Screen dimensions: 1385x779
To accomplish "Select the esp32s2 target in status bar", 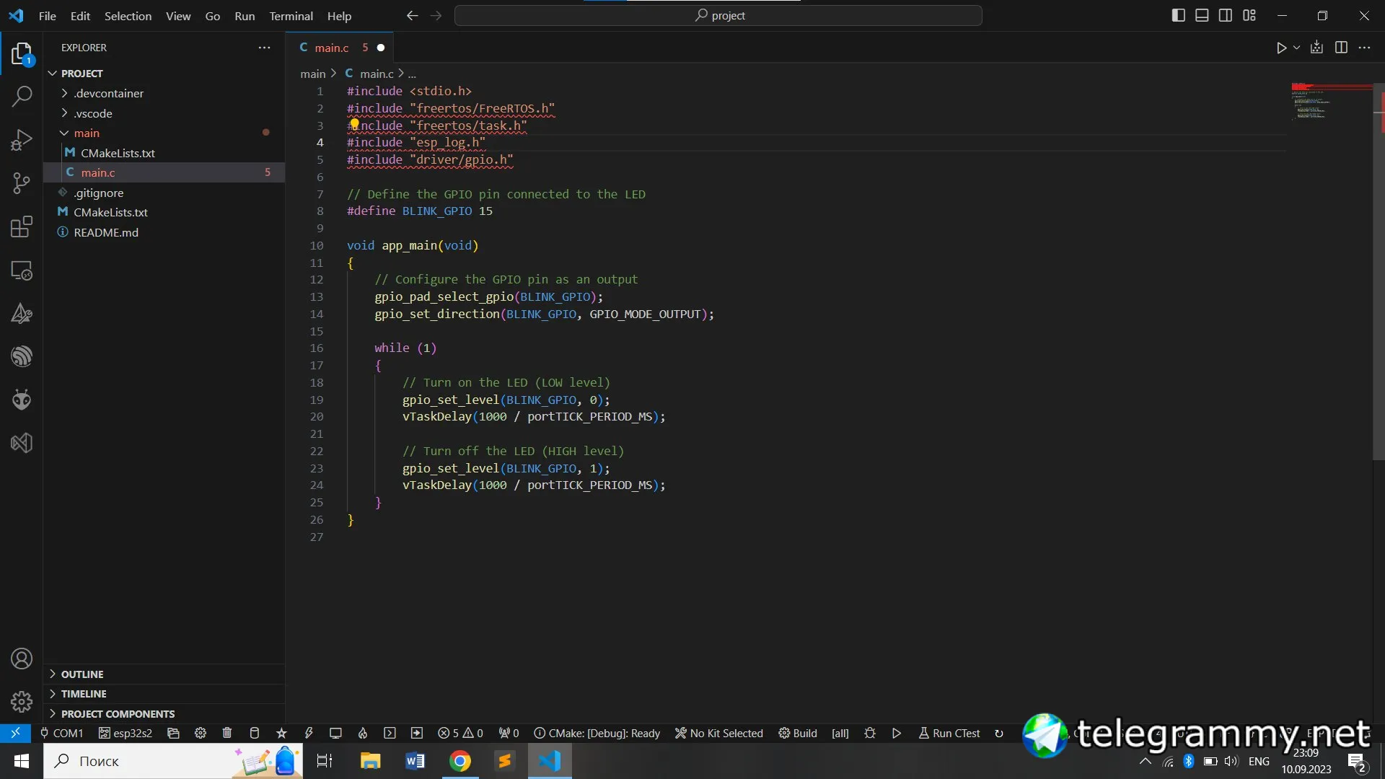I will tap(126, 733).
